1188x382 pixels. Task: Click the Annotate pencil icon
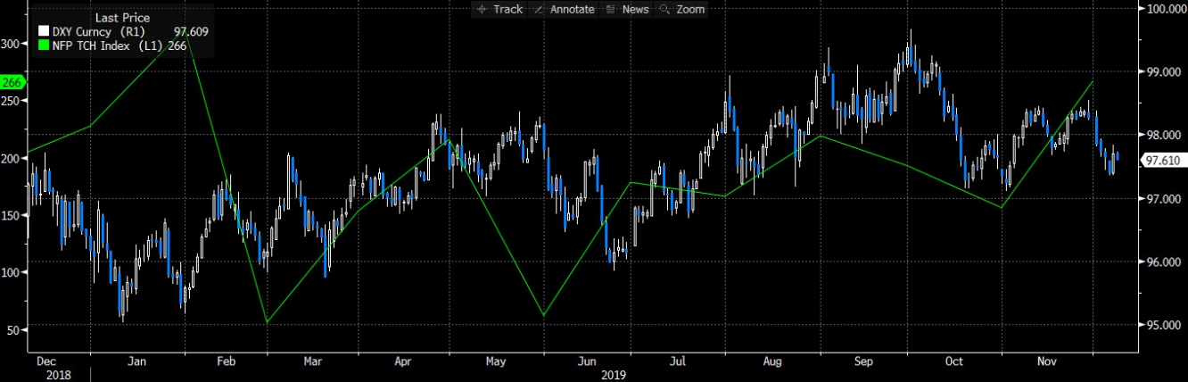(539, 9)
